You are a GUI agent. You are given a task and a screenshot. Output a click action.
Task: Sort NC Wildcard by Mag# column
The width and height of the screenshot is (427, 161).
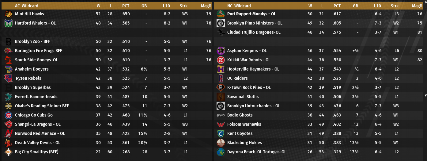pyautogui.click(x=417, y=6)
